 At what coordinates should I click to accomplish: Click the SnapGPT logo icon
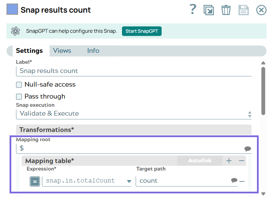tap(15, 31)
